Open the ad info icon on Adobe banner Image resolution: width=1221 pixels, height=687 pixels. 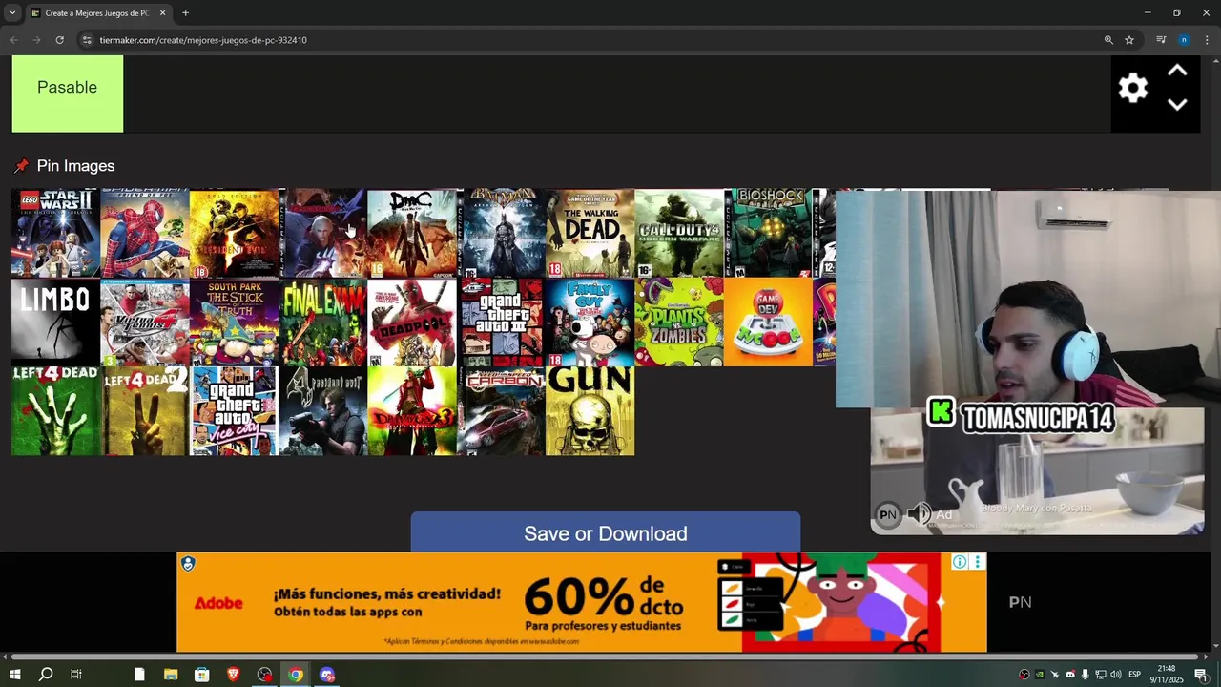[961, 562]
